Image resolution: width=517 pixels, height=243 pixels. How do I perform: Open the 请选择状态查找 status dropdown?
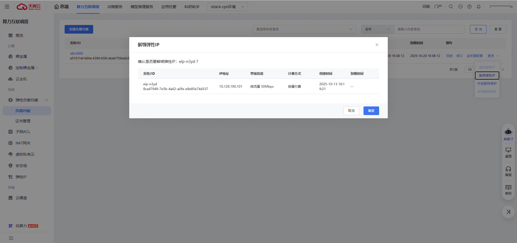click(304, 29)
